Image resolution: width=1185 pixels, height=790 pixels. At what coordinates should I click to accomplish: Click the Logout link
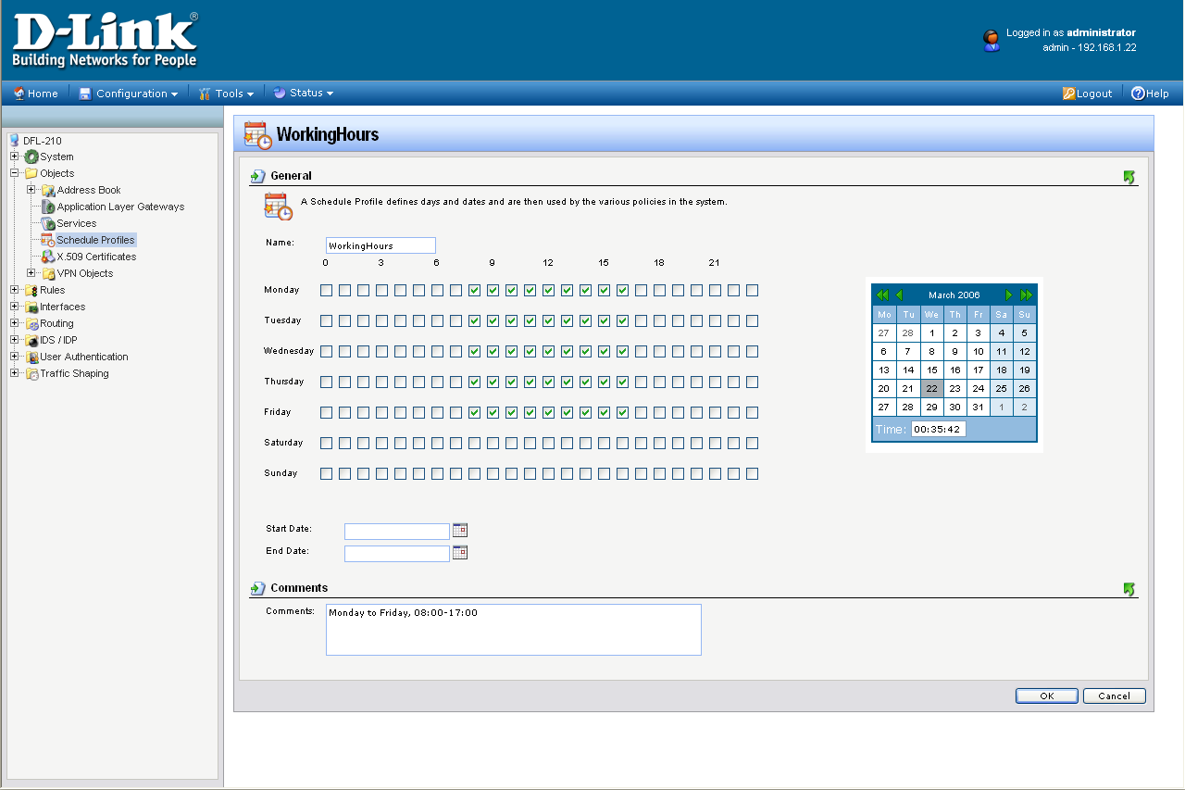[1088, 94]
